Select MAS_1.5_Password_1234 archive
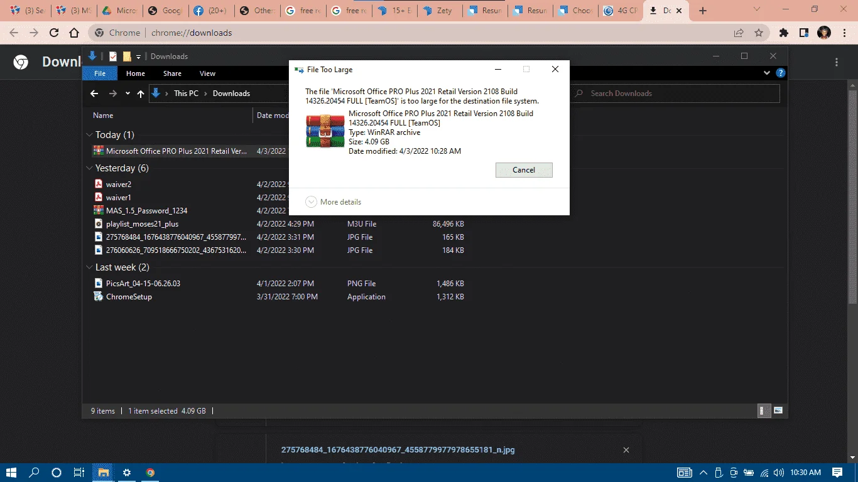The image size is (858, 482). 146,211
